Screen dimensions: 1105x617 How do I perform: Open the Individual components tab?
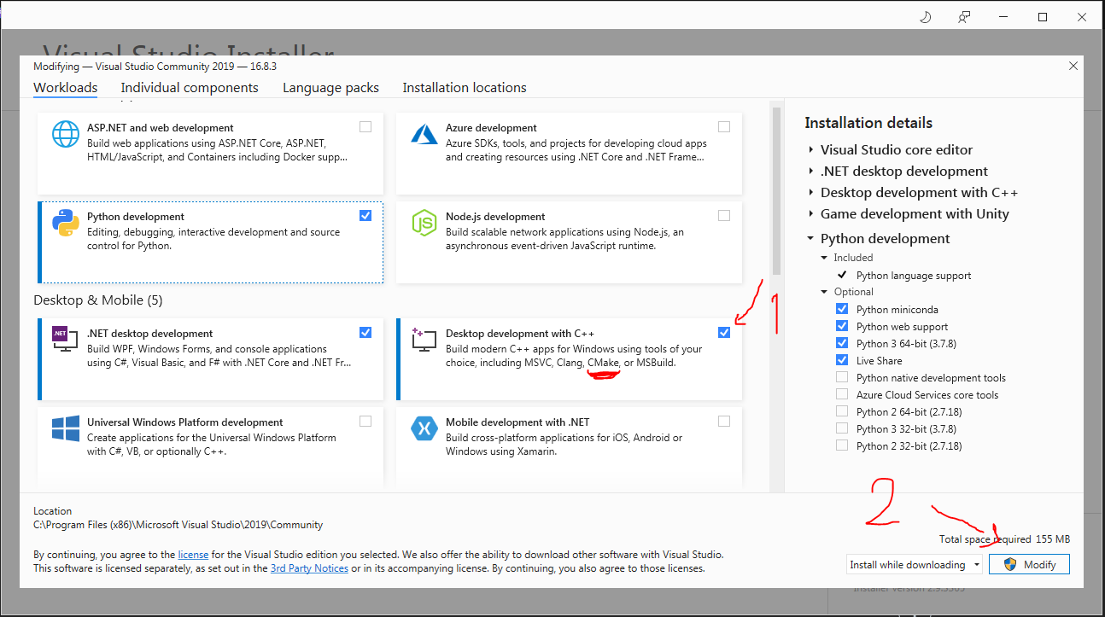(x=190, y=88)
